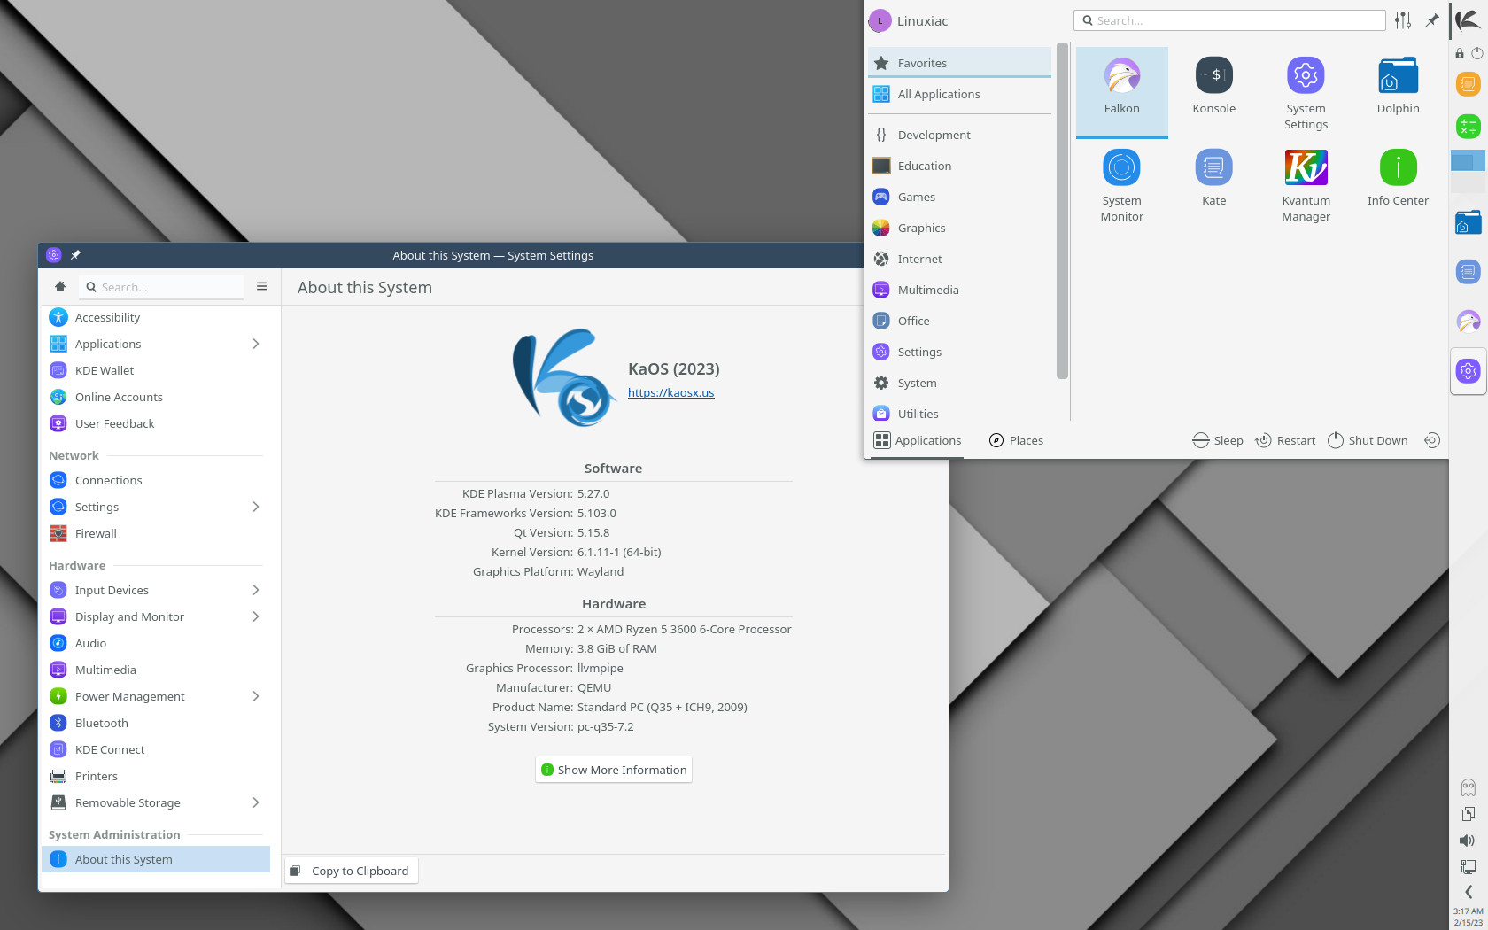Image resolution: width=1488 pixels, height=930 pixels.
Task: Show more session actions in the launcher
Action: pyautogui.click(x=1432, y=440)
